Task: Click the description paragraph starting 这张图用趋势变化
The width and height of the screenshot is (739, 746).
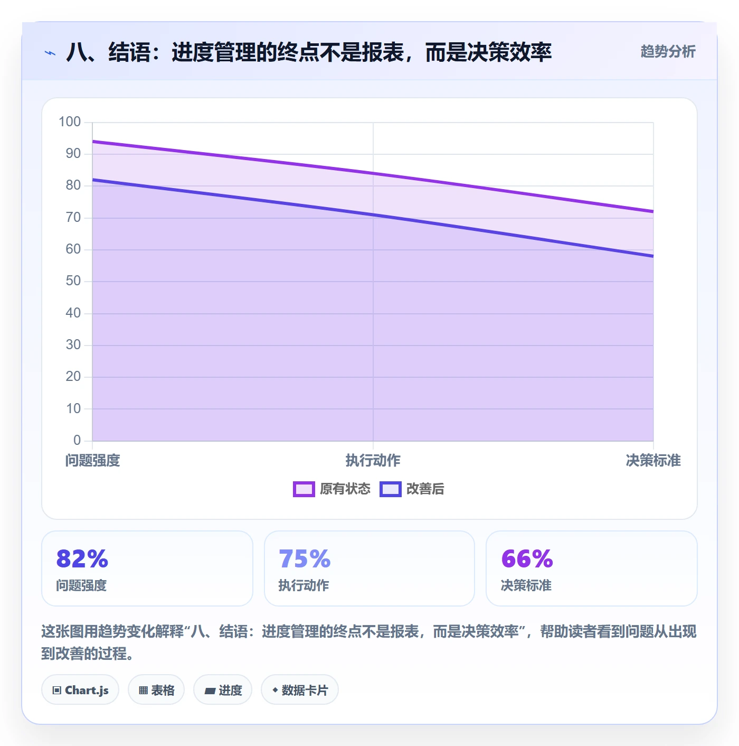Action: (369, 642)
